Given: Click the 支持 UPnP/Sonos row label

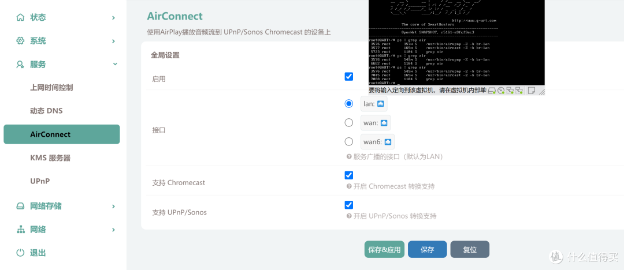Looking at the screenshot, I should 180,212.
